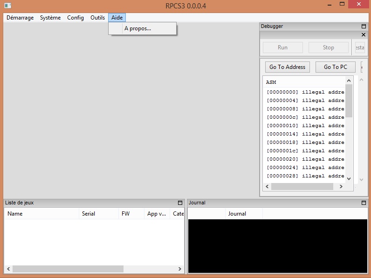Open the Système menu
371x278 pixels.
(50, 18)
